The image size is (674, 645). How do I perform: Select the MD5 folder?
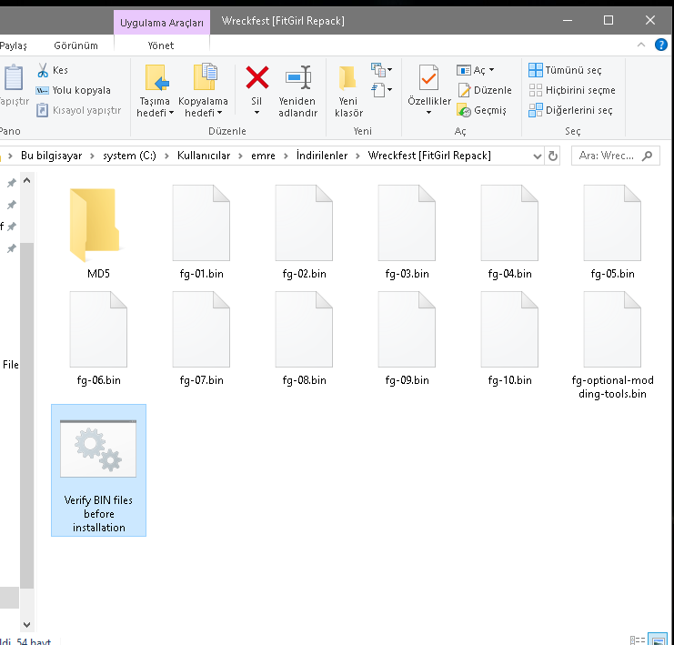click(x=98, y=233)
